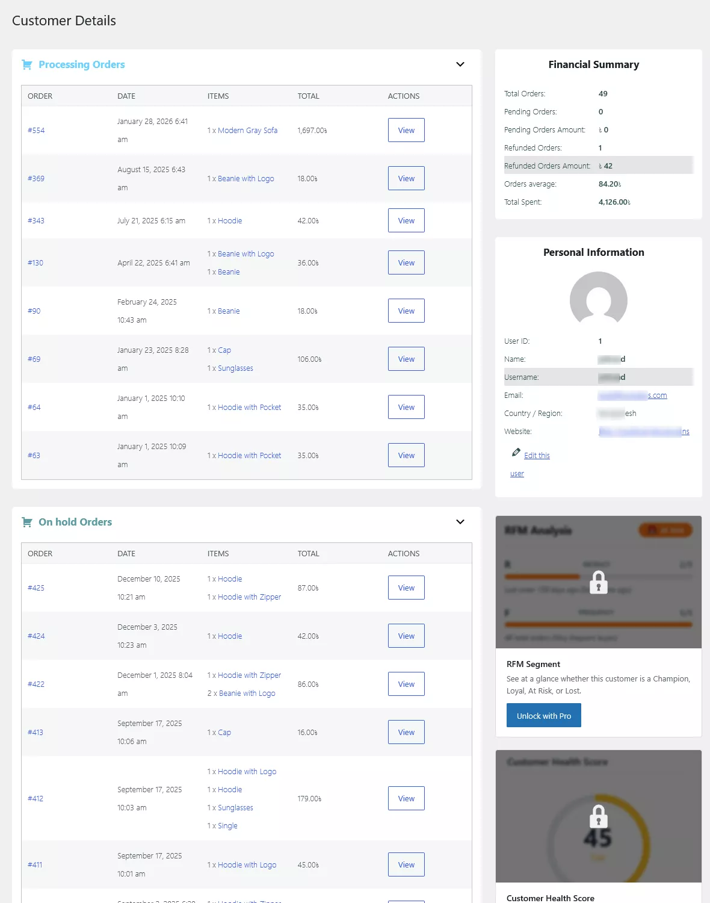Click the customer website link
Viewport: 710px width, 903px height.
tap(644, 432)
